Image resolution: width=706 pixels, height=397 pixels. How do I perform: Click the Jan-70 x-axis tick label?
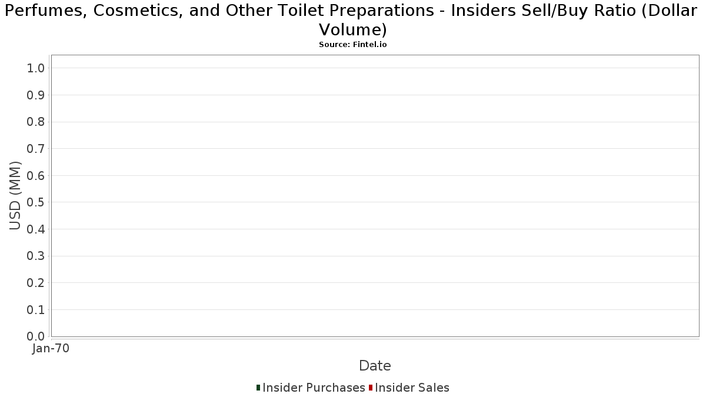tap(51, 349)
